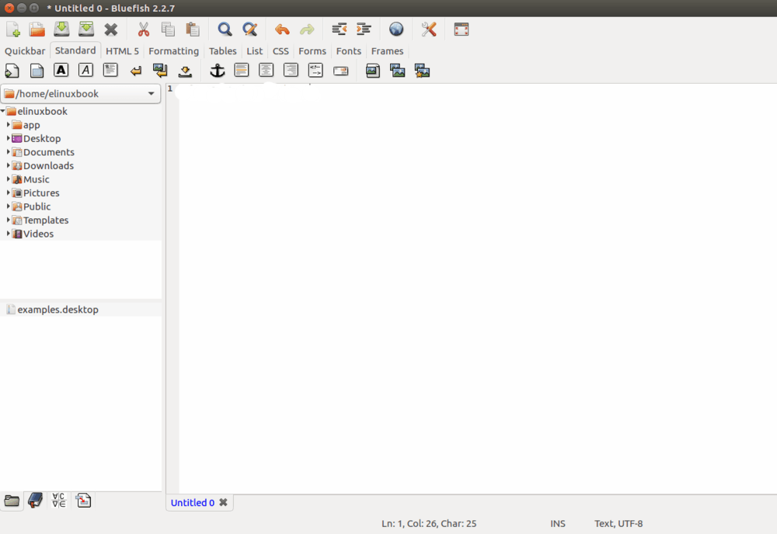
Task: Open the character map side panel tab
Action: [59, 501]
